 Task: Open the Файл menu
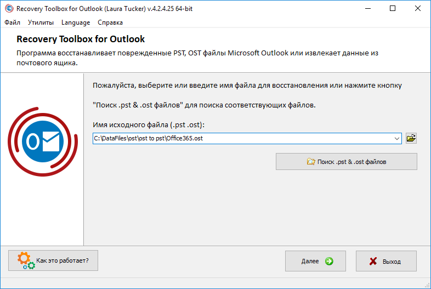(12, 22)
